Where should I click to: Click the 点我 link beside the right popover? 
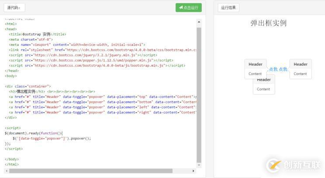283,69
